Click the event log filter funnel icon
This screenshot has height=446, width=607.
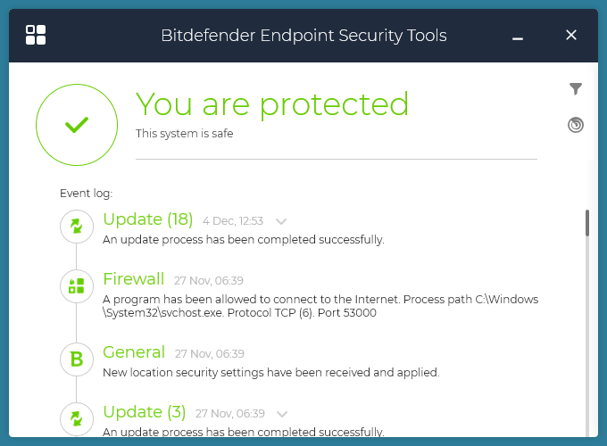[x=576, y=88]
